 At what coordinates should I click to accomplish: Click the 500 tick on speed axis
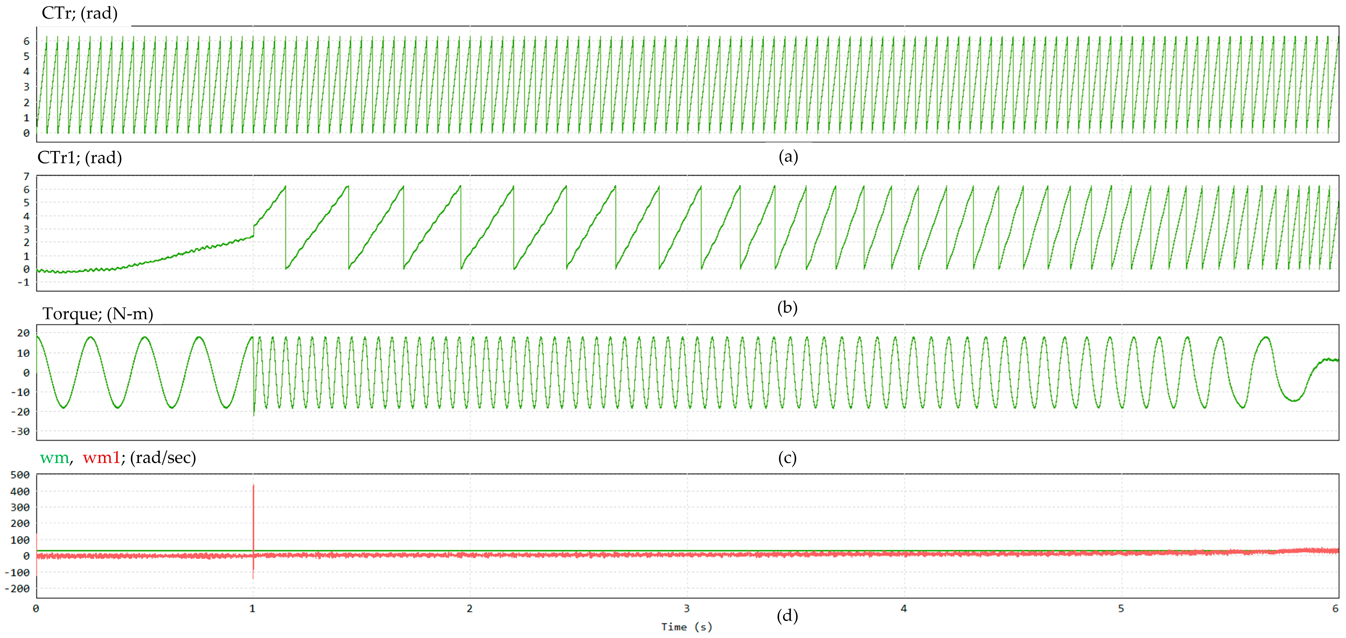coord(20,475)
